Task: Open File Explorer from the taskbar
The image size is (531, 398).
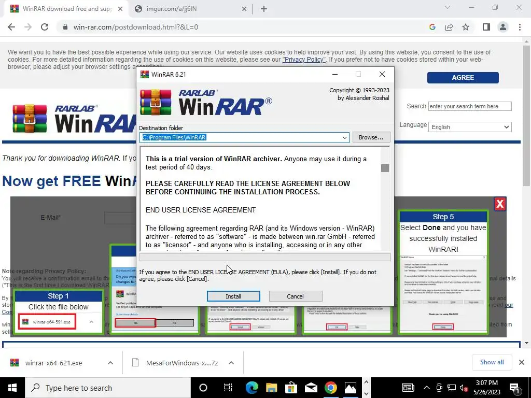Action: click(x=271, y=388)
